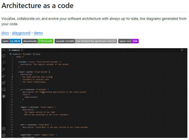The height and width of the screenshot is (140, 189).
Task: Close the model.c4 tab
Action: point(22,50)
